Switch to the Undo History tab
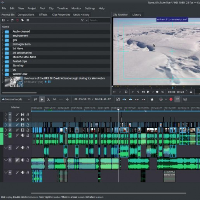200x200 pixels. [81, 15]
